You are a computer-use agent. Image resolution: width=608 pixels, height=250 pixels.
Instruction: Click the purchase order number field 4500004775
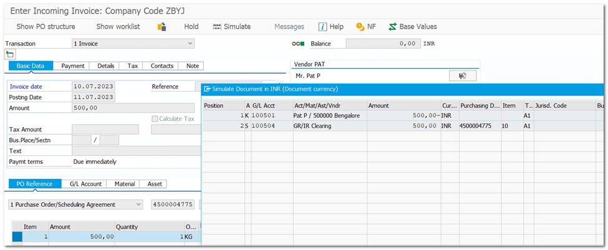(173, 204)
